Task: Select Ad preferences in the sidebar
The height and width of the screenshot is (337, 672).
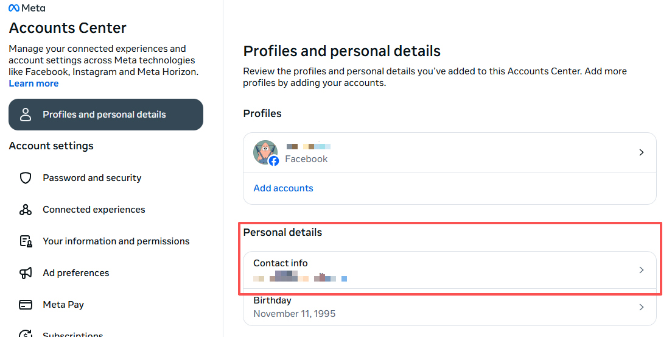Action: point(76,273)
